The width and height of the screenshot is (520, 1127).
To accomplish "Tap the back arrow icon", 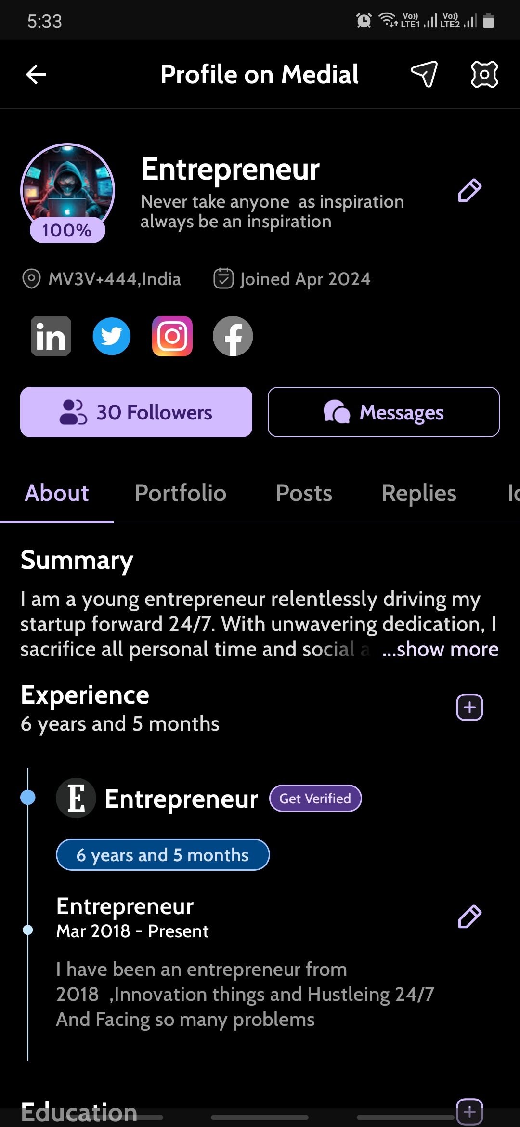I will (x=36, y=75).
